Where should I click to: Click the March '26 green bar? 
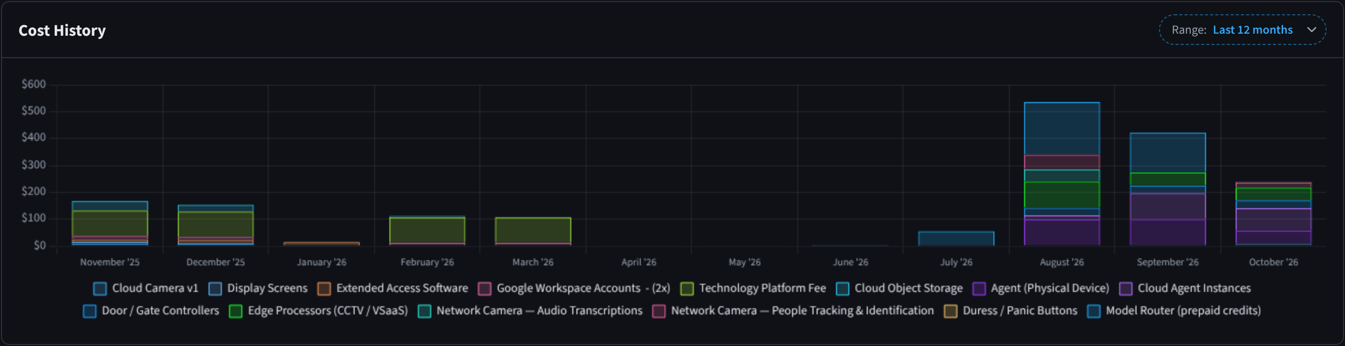533,230
